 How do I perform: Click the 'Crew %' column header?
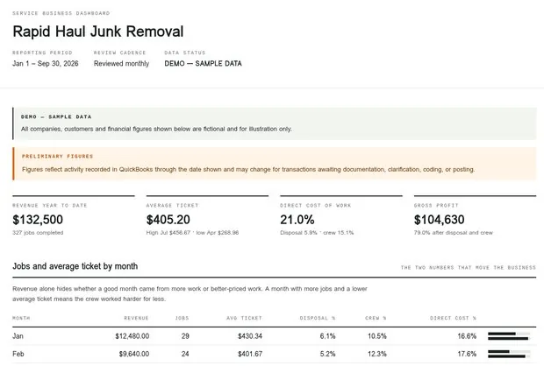click(x=376, y=318)
